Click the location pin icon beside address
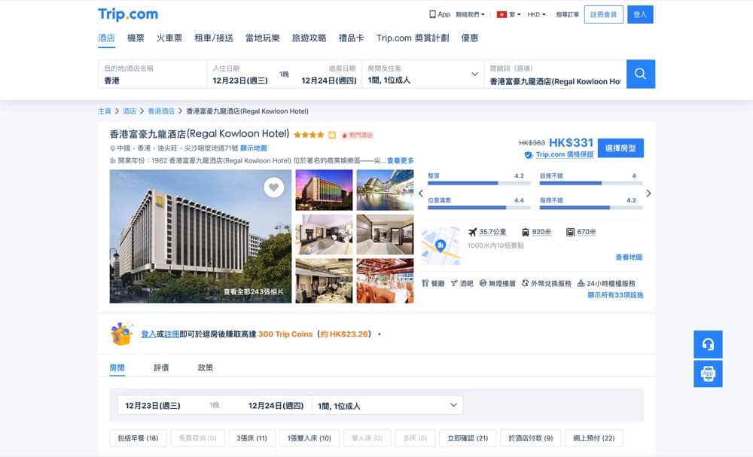 [x=112, y=148]
